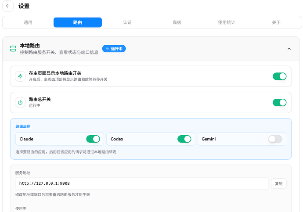303x212 pixels.
Task: Toggle 在主页面显示本地路由开关 switch
Action: pyautogui.click(x=280, y=76)
